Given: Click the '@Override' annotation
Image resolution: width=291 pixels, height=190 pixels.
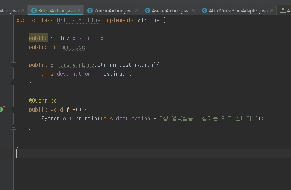Looking at the screenshot, I should pos(43,101).
